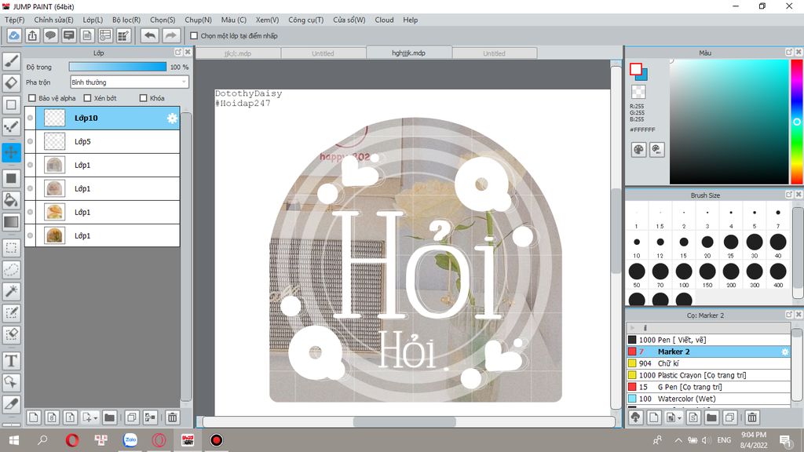Select the Select Pen tool
Viewport: 804px width, 452px height.
pyautogui.click(x=11, y=312)
